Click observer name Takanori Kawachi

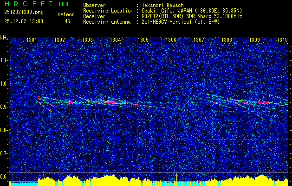click(164, 5)
